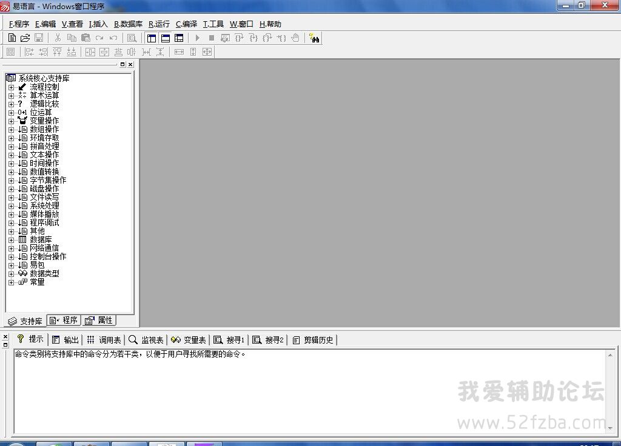Switch to the 搜寻1 tab
The image size is (621, 446).
(229, 340)
